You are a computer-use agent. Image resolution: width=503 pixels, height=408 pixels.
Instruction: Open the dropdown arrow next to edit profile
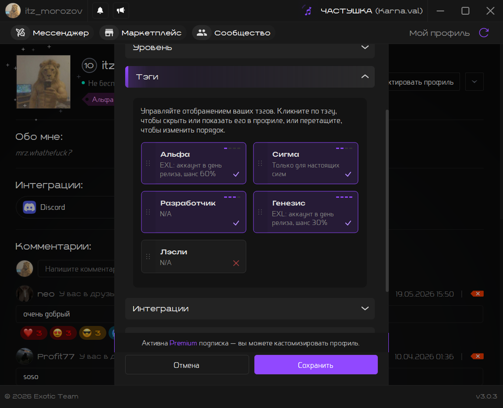[x=474, y=82]
